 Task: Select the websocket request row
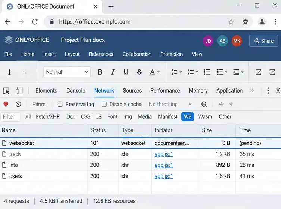pyautogui.click(x=140, y=143)
